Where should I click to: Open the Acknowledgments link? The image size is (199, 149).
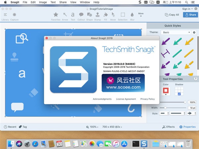click(x=102, y=99)
